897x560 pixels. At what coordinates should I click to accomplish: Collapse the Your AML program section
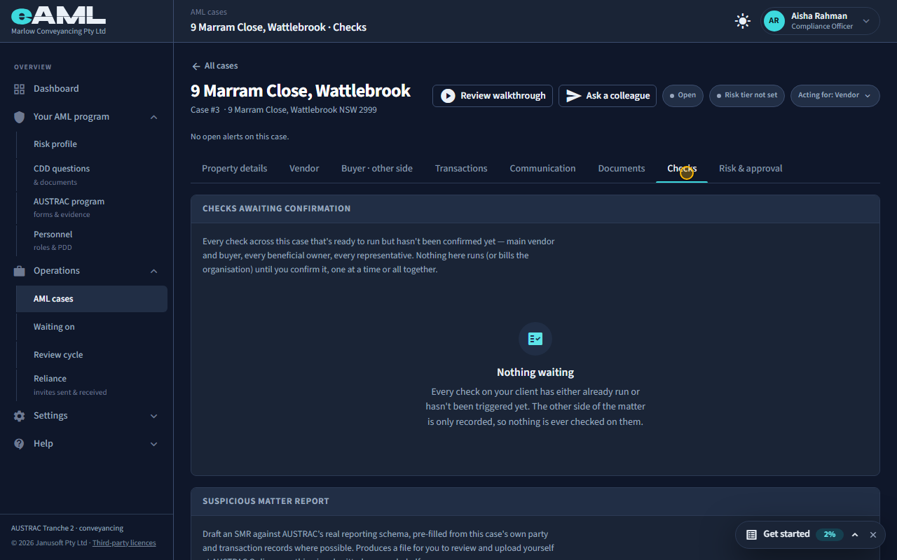pyautogui.click(x=154, y=117)
